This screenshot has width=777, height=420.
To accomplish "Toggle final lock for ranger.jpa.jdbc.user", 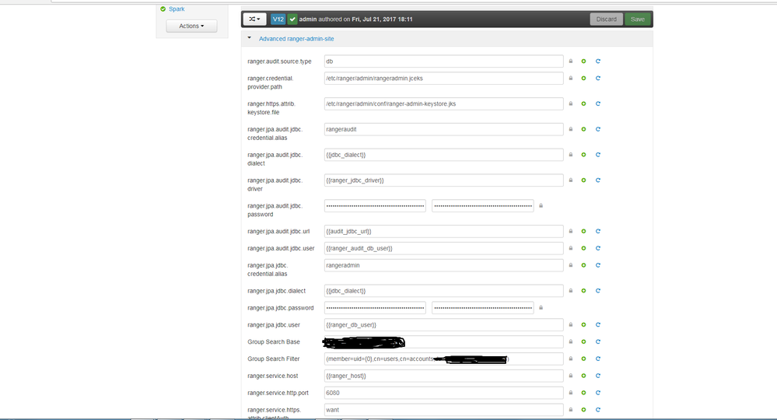I will point(571,325).
